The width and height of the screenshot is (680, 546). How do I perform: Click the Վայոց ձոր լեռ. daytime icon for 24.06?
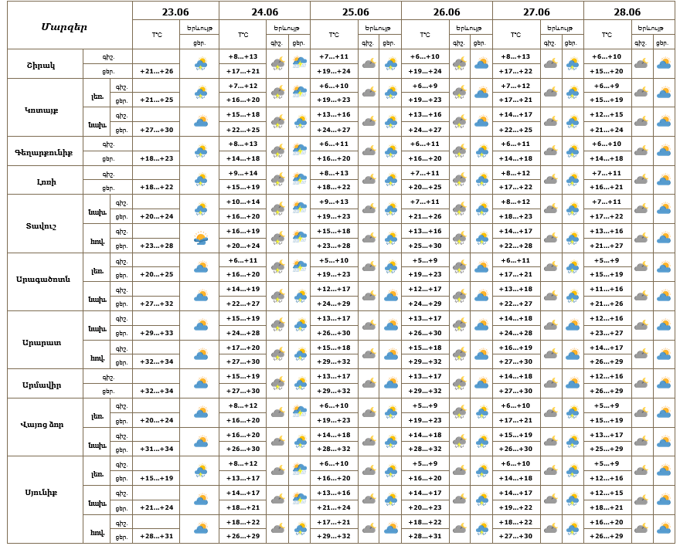click(x=300, y=412)
